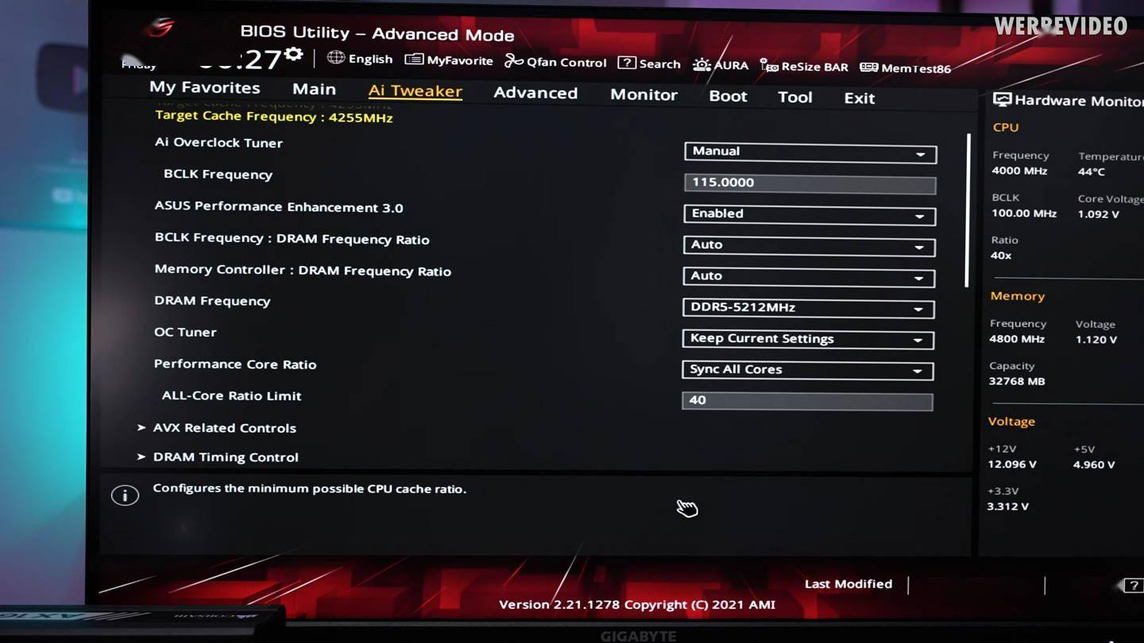Viewport: 1144px width, 643px height.
Task: Click the settings list vertical scrollbar
Action: 968,210
